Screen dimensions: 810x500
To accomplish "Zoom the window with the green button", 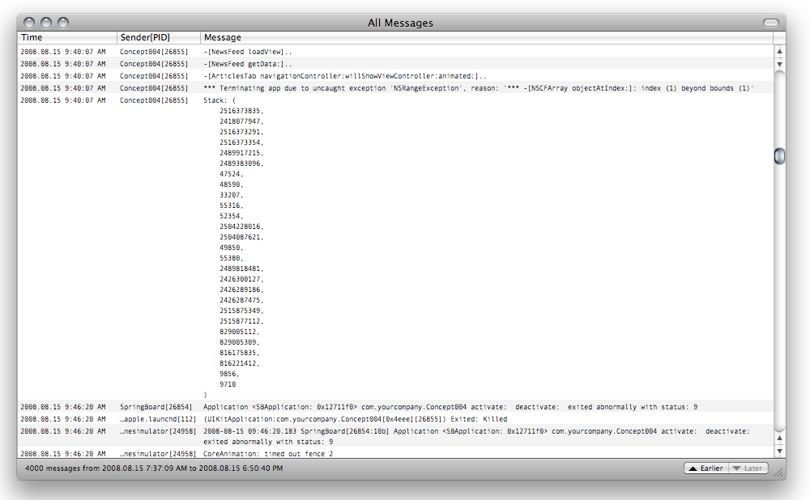I will tap(63, 23).
